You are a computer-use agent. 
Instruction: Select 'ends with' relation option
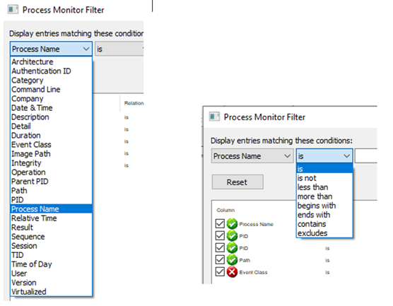pos(324,215)
